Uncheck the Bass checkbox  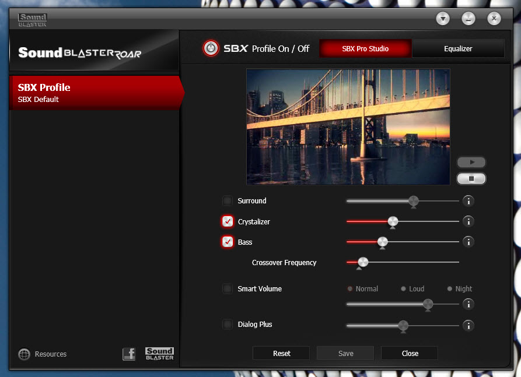click(228, 242)
